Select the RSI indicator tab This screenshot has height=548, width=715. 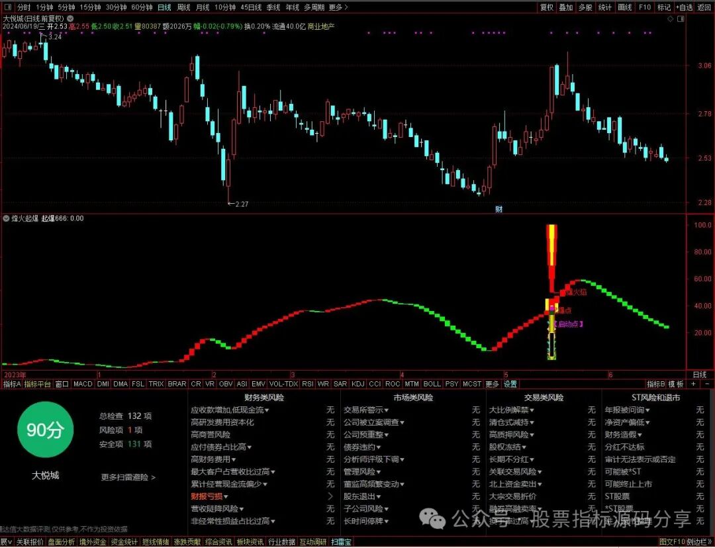308,384
